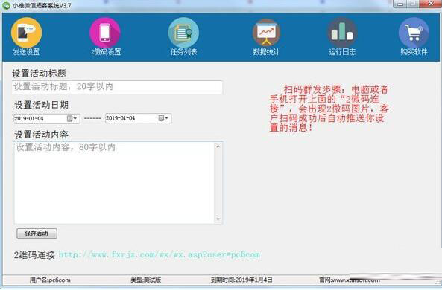442x290 pixels.
Task: Close the application window
Action: tap(431, 4)
